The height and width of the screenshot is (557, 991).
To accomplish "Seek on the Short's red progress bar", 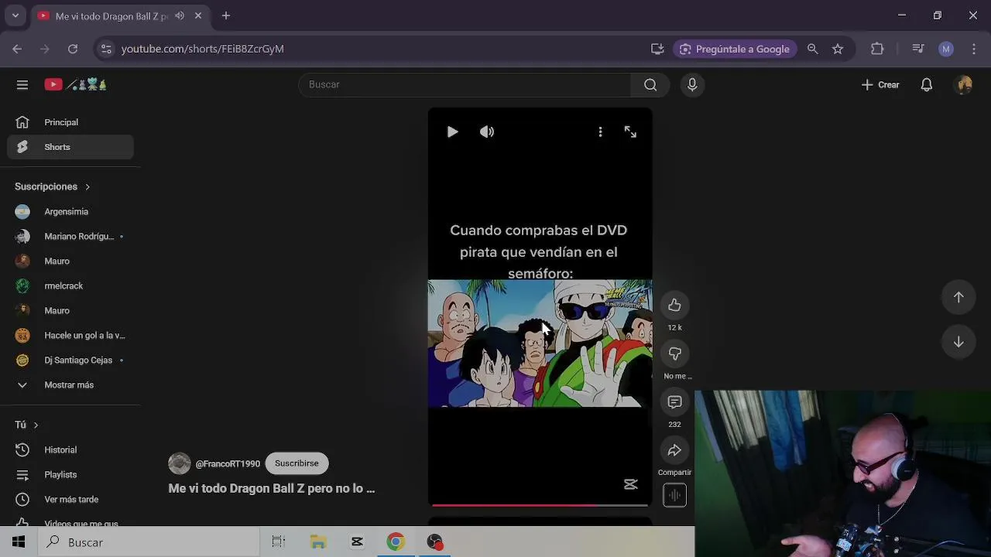I will click(540, 504).
